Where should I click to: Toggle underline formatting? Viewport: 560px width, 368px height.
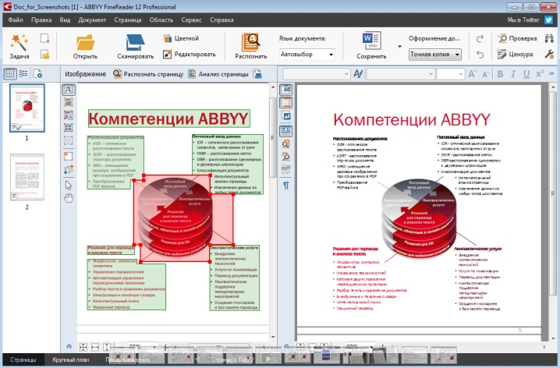[x=526, y=74]
